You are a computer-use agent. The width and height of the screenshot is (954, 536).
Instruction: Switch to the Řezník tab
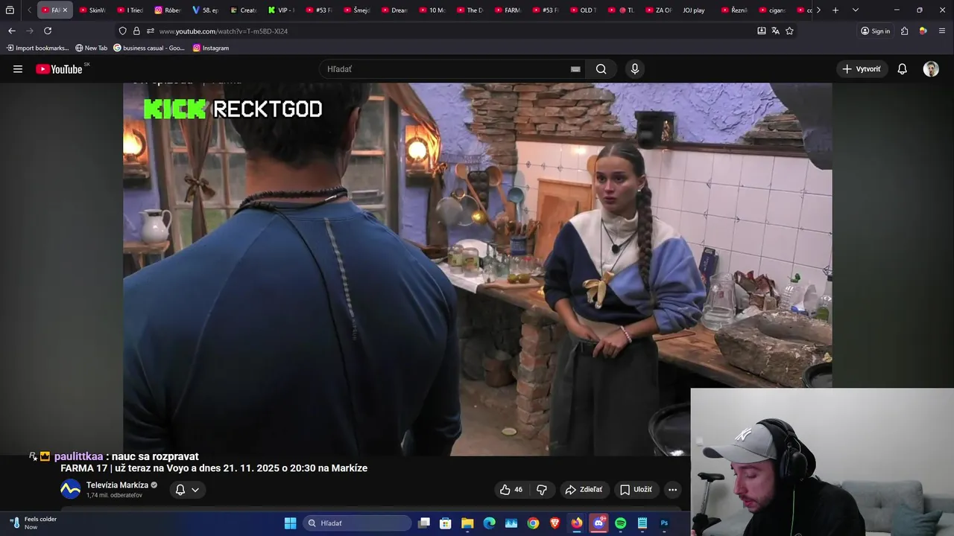pyautogui.click(x=735, y=10)
